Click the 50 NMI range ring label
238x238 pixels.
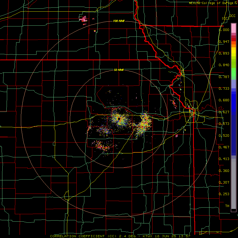point(119,70)
